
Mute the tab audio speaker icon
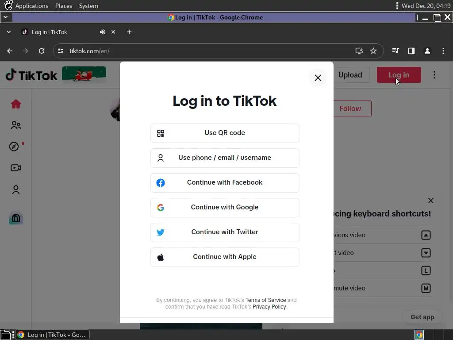point(103,32)
